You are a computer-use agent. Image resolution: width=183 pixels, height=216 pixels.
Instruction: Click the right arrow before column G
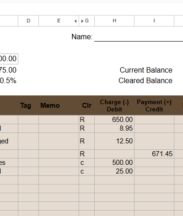click(x=82, y=21)
